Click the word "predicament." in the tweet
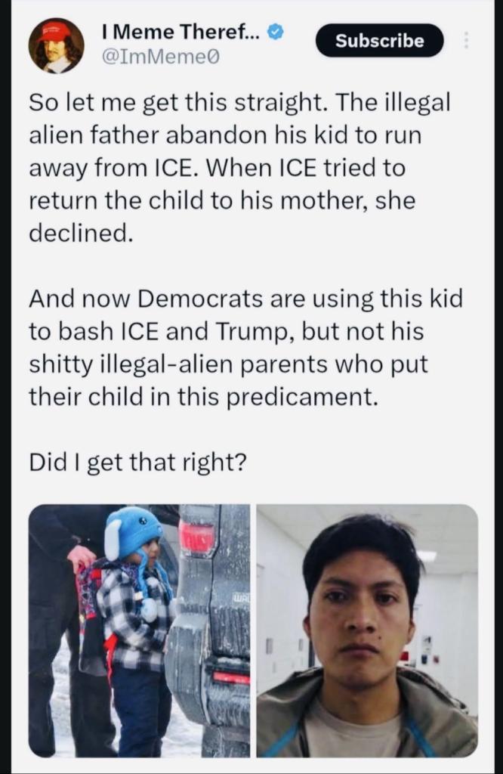The image size is (503, 774). click(302, 398)
